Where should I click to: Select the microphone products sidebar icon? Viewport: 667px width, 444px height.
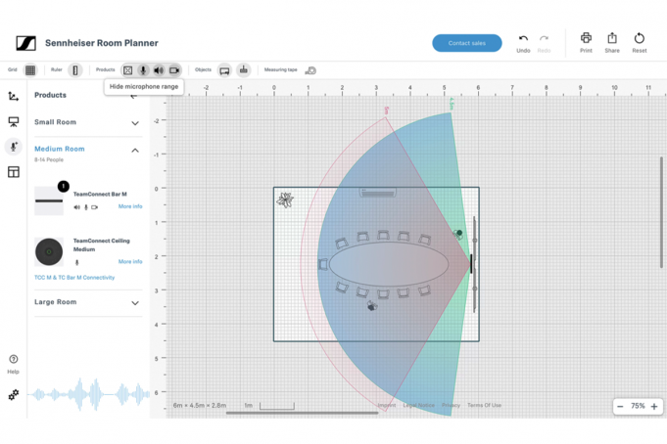(13, 146)
